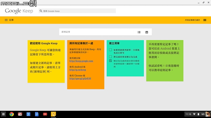Add an image note icon
The width and height of the screenshot is (211, 118).
pos(147,32)
